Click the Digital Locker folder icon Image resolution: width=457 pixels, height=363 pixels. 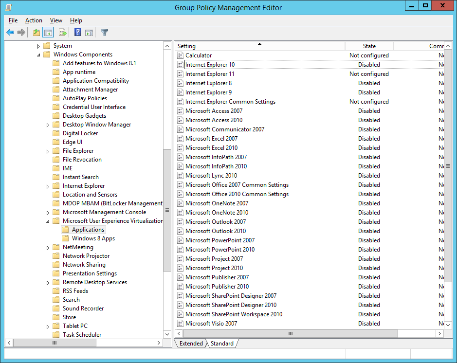tap(56, 133)
